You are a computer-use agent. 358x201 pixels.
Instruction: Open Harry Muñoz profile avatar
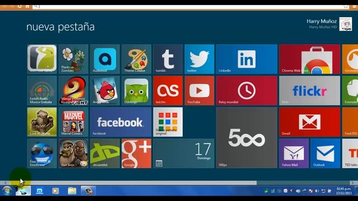click(346, 24)
